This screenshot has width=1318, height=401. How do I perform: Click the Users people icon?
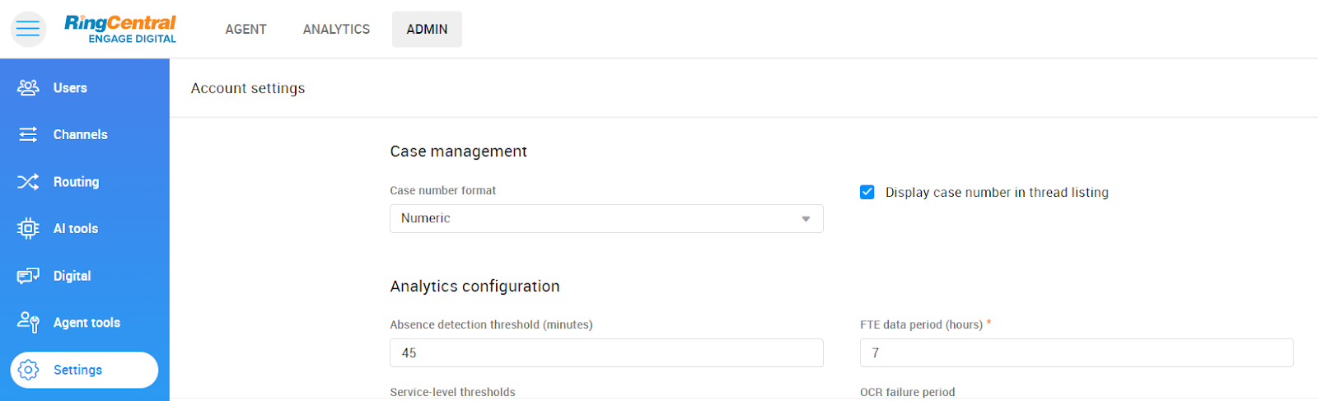tap(28, 88)
